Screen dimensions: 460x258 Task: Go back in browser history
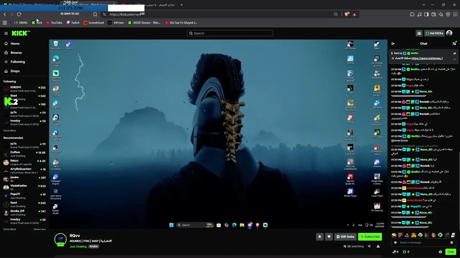point(5,14)
